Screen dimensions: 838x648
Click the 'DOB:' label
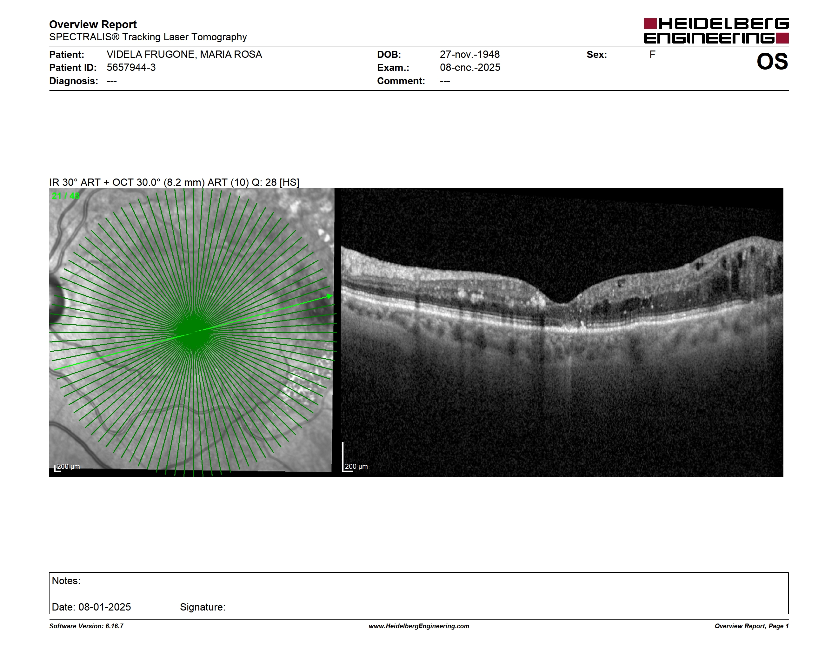click(x=389, y=55)
